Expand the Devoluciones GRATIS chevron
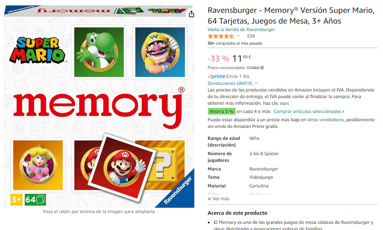383x230 pixels. pyautogui.click(x=256, y=83)
